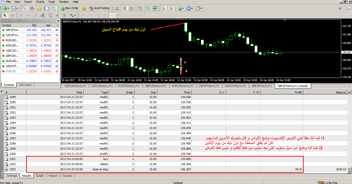
Task: Toggle the Market Watch window icon
Action: [x=25, y=8]
